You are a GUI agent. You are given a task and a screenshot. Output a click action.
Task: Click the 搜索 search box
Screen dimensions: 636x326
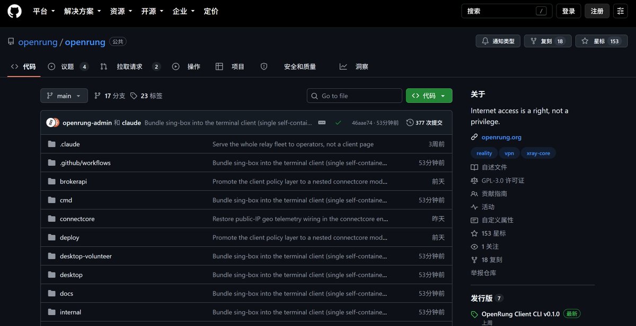(507, 11)
